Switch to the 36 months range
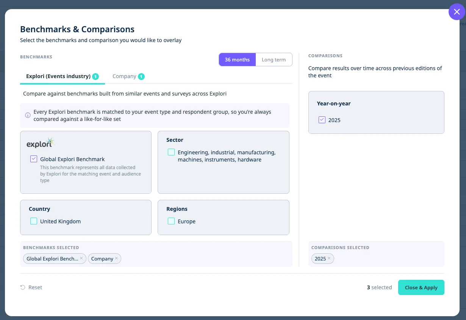Image resolution: width=466 pixels, height=320 pixels. tap(237, 60)
